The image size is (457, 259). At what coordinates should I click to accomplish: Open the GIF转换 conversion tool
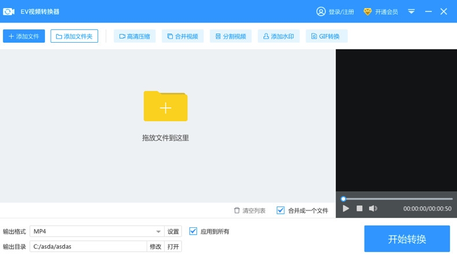326,36
